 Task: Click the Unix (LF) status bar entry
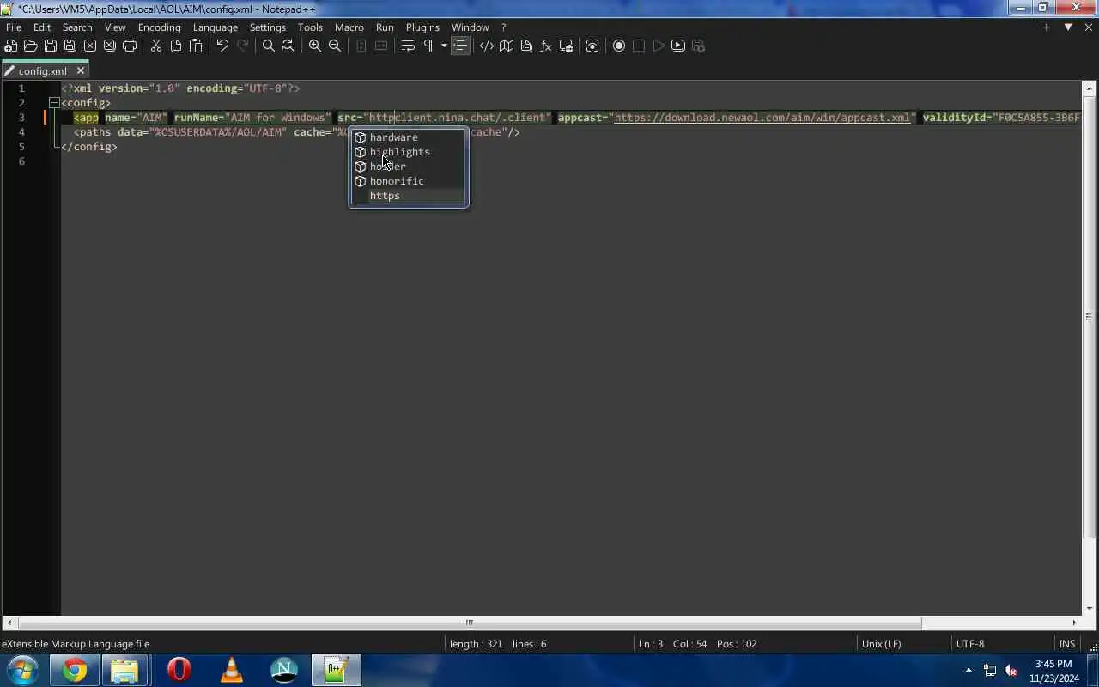point(881,644)
